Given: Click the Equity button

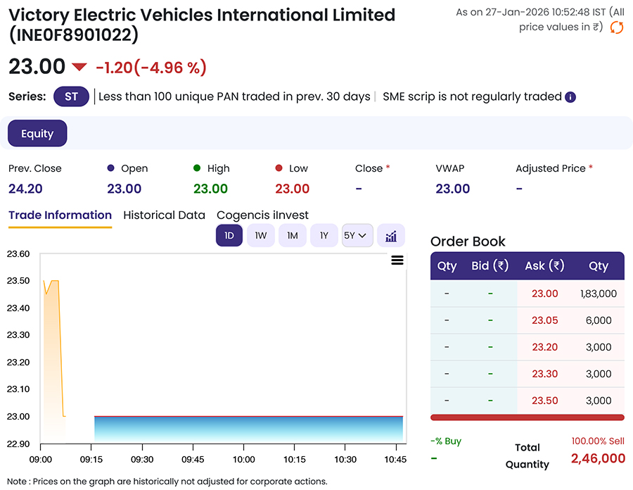Looking at the screenshot, I should (37, 134).
